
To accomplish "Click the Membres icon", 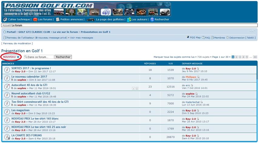I will 212,38.
